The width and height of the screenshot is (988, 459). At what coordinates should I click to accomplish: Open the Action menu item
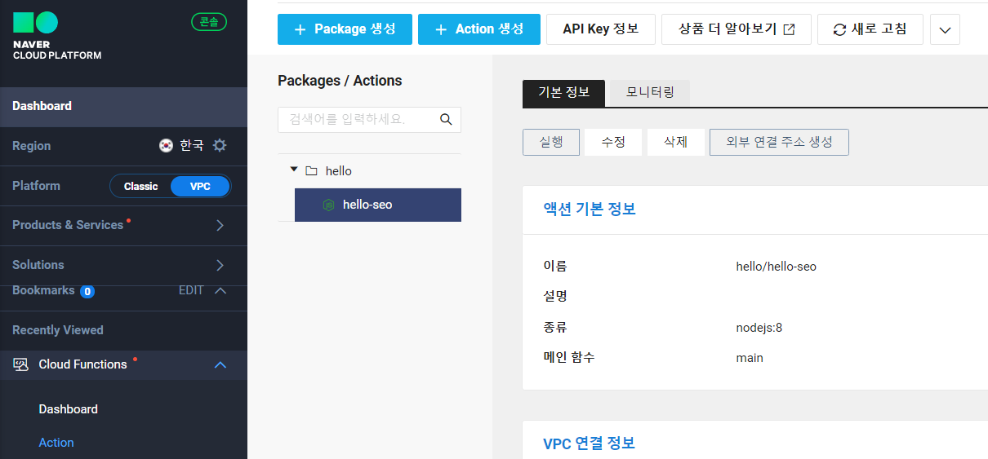(56, 442)
